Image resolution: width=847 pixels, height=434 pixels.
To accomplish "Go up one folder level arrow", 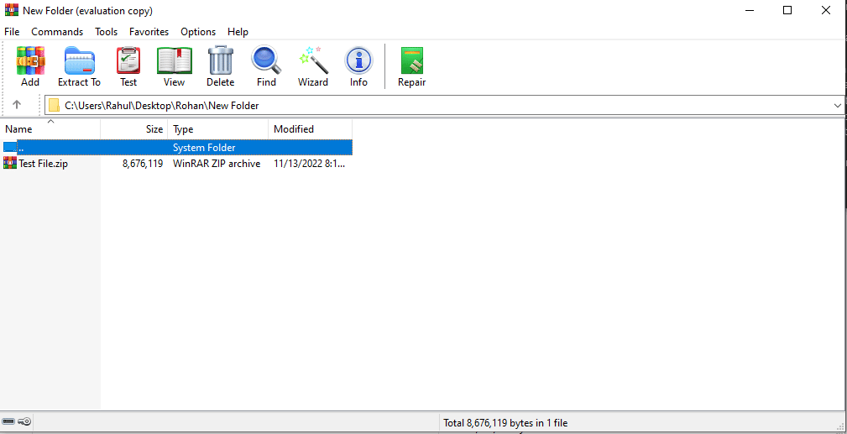I will (17, 105).
